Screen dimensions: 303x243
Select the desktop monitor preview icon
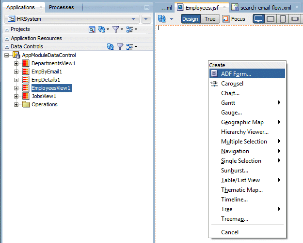(258, 19)
